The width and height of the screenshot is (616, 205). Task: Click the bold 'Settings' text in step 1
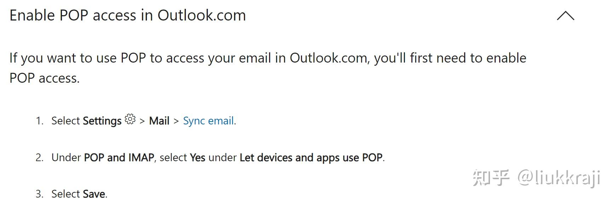(102, 121)
